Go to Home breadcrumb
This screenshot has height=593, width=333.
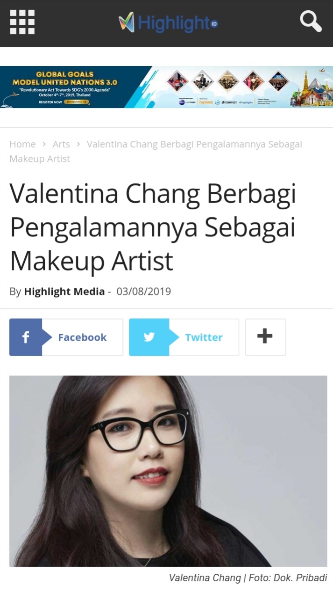pyautogui.click(x=22, y=144)
